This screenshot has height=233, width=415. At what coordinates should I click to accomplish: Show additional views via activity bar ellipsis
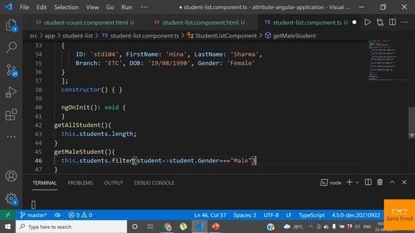pyautogui.click(x=11, y=137)
